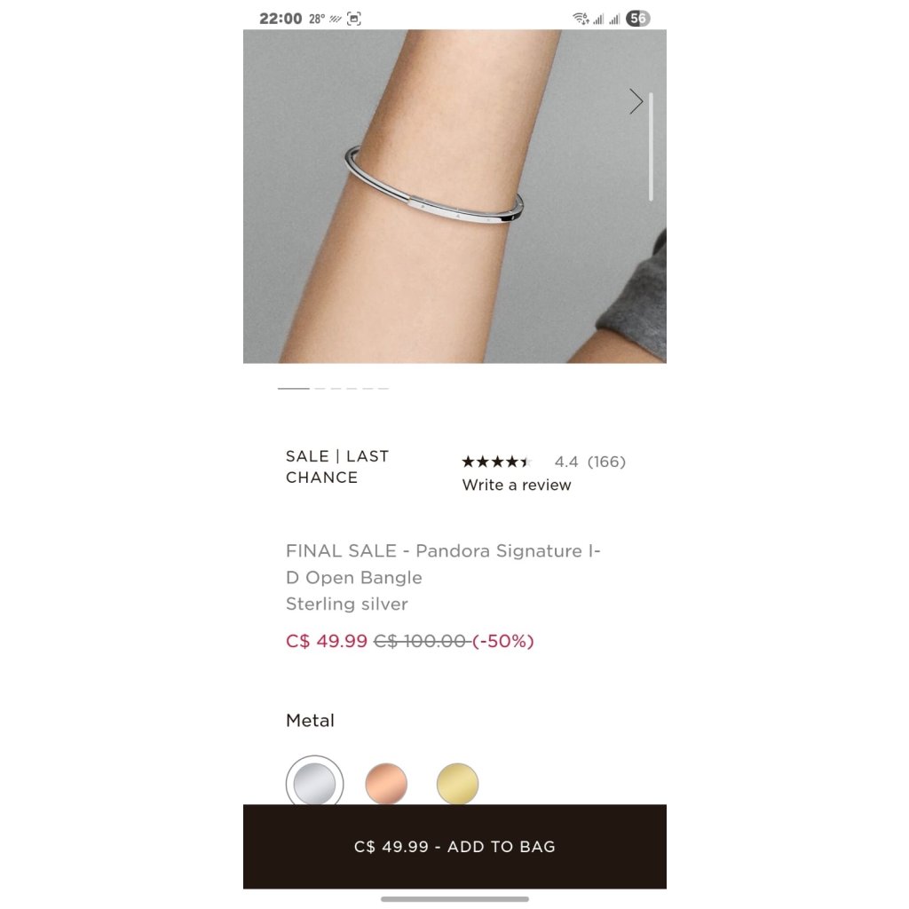Open the Write a review link

pyautogui.click(x=516, y=485)
